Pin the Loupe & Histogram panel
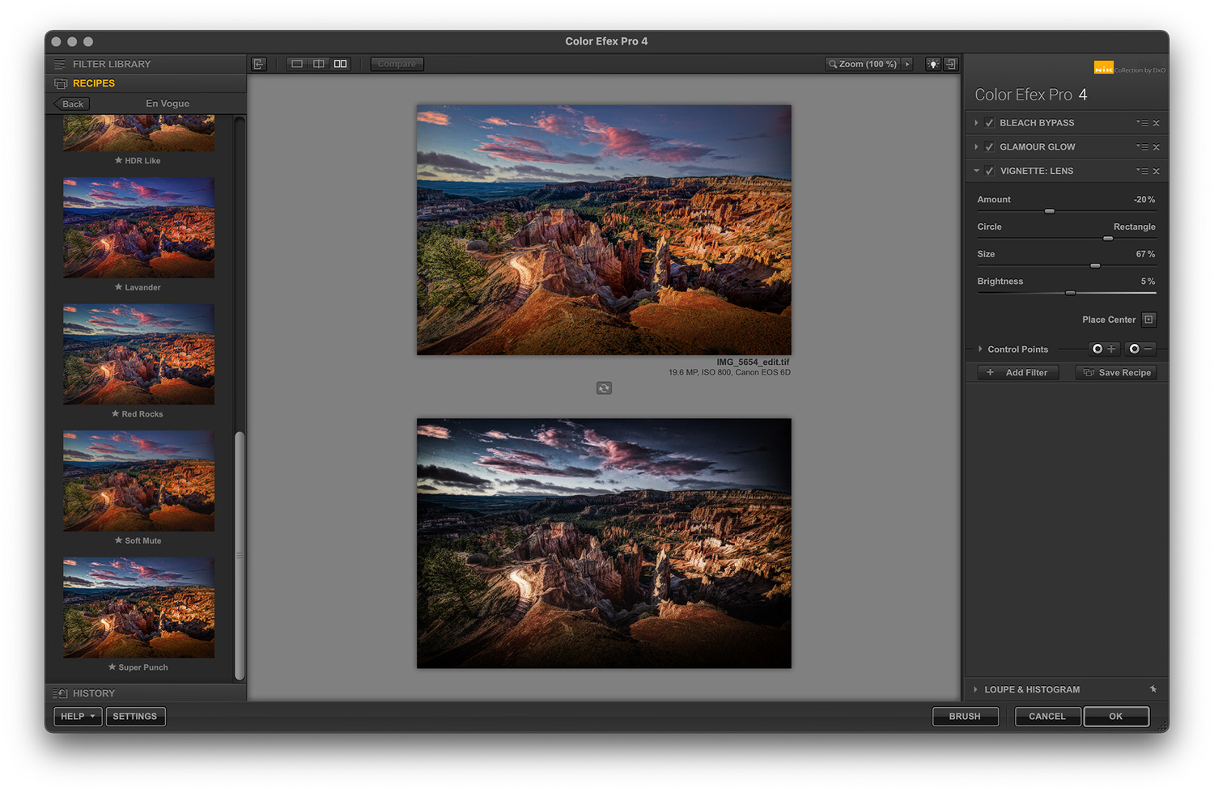The width and height of the screenshot is (1214, 792). pyautogui.click(x=1153, y=689)
